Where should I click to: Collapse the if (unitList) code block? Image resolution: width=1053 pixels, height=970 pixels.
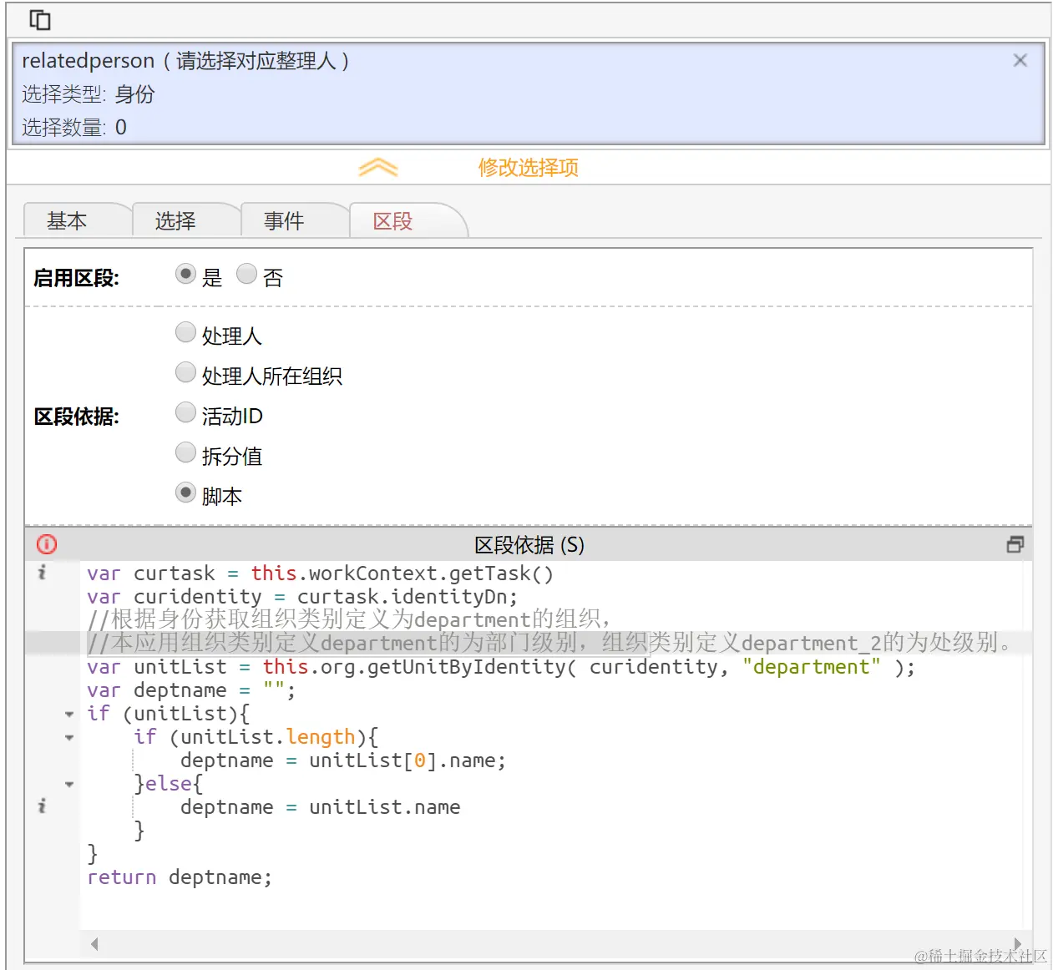coord(69,714)
